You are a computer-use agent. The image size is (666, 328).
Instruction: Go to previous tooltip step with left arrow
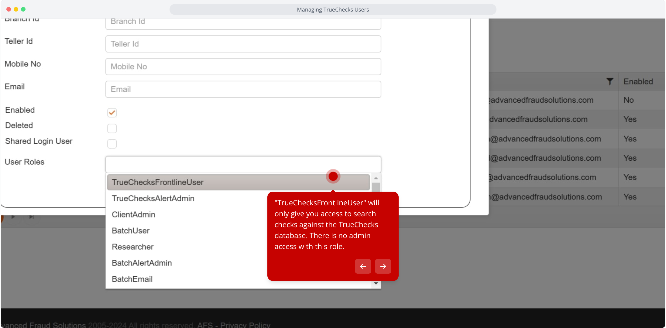pos(363,266)
